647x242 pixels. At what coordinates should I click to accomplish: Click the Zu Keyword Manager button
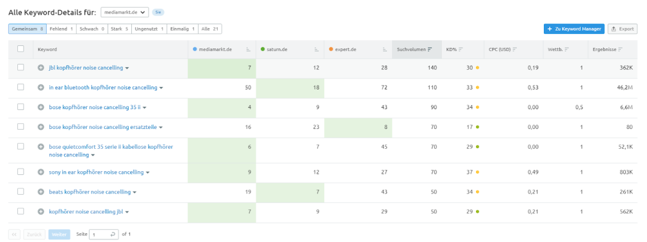click(x=574, y=29)
